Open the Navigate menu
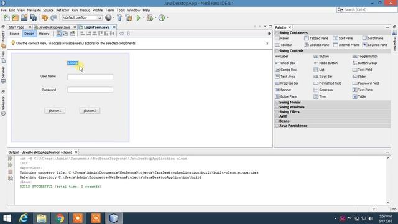 pos(34,10)
